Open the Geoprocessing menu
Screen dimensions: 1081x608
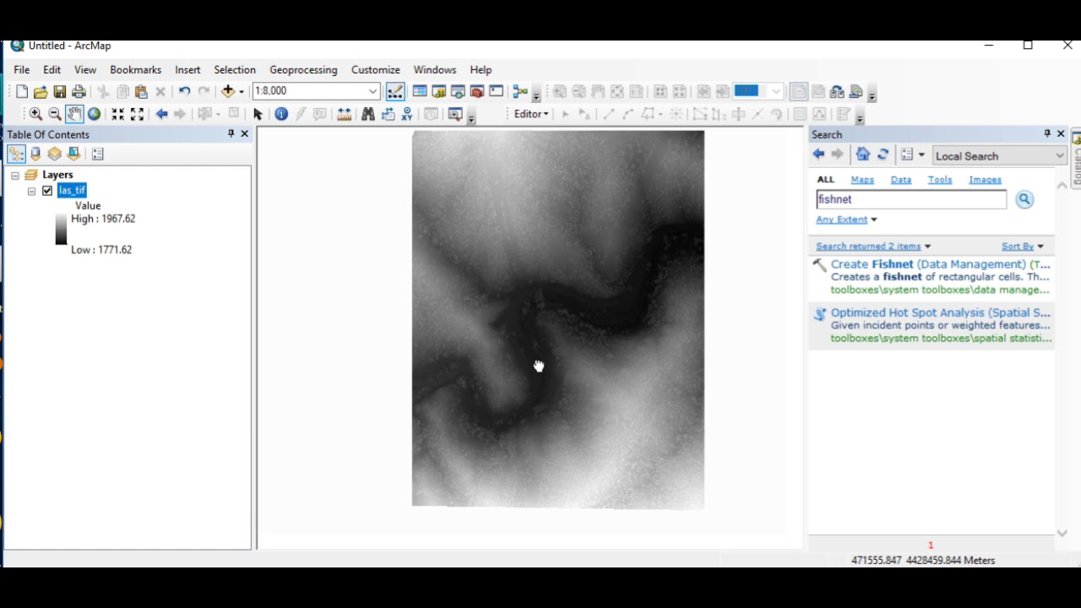303,70
